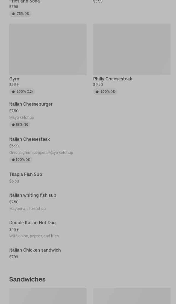The height and width of the screenshot is (304, 176).
Task: Click the 100% (4) badge under Italian Cheesesteak
Action: click(x=21, y=160)
